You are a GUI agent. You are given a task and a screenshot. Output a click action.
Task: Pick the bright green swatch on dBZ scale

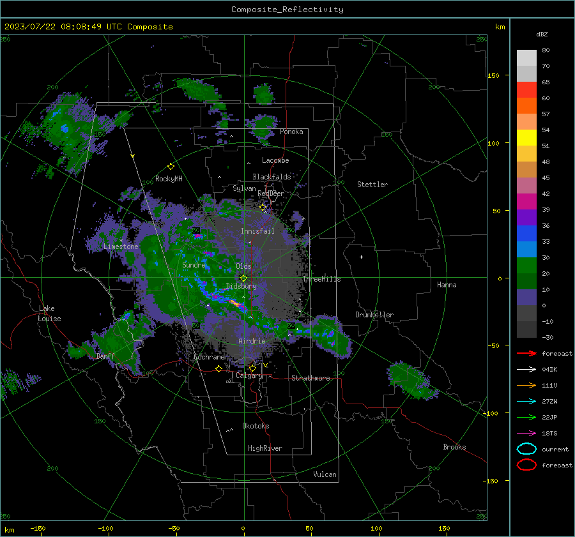(x=526, y=266)
